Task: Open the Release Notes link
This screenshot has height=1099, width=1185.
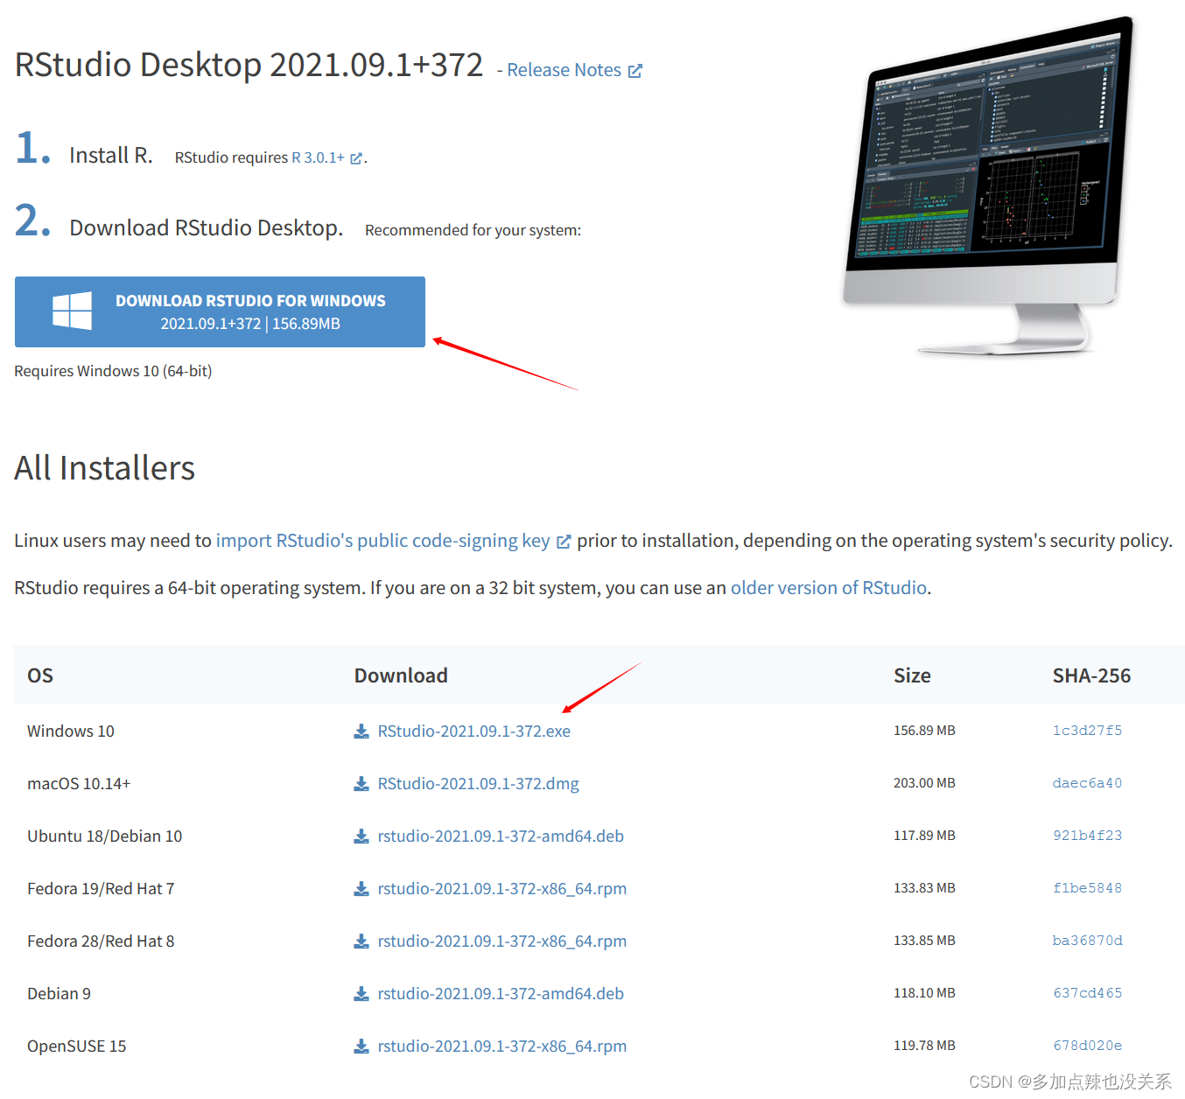Action: coord(564,70)
